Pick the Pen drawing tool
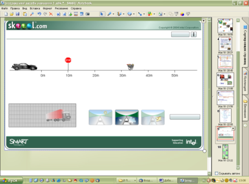This screenshot has width=249, height=184. click(110, 14)
